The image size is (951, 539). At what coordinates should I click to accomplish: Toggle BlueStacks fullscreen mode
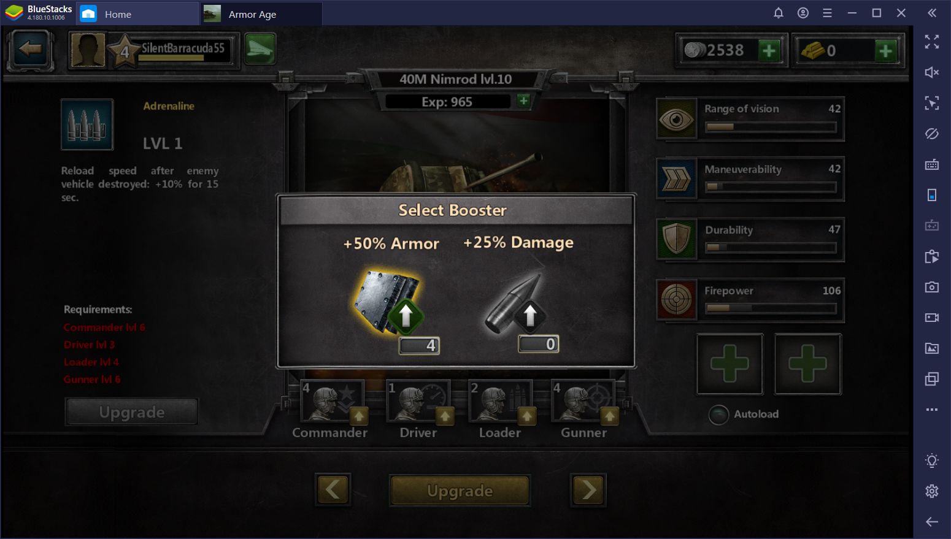(931, 42)
